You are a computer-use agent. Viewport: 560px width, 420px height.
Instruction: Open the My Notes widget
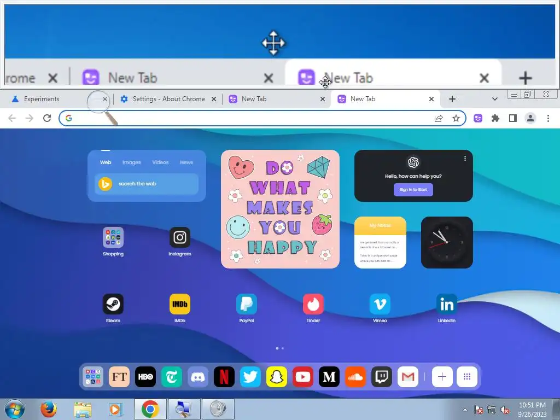pos(380,242)
